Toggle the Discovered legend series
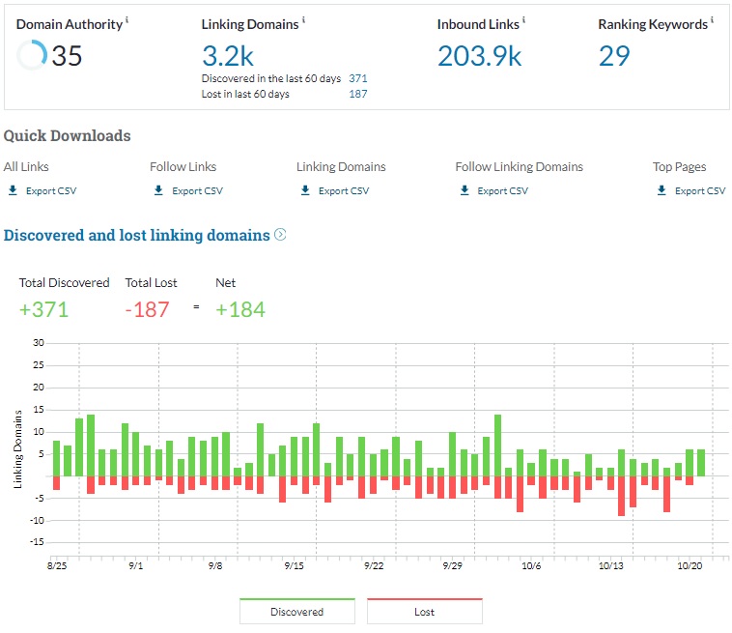Viewport: 732px width, 633px height. click(297, 611)
